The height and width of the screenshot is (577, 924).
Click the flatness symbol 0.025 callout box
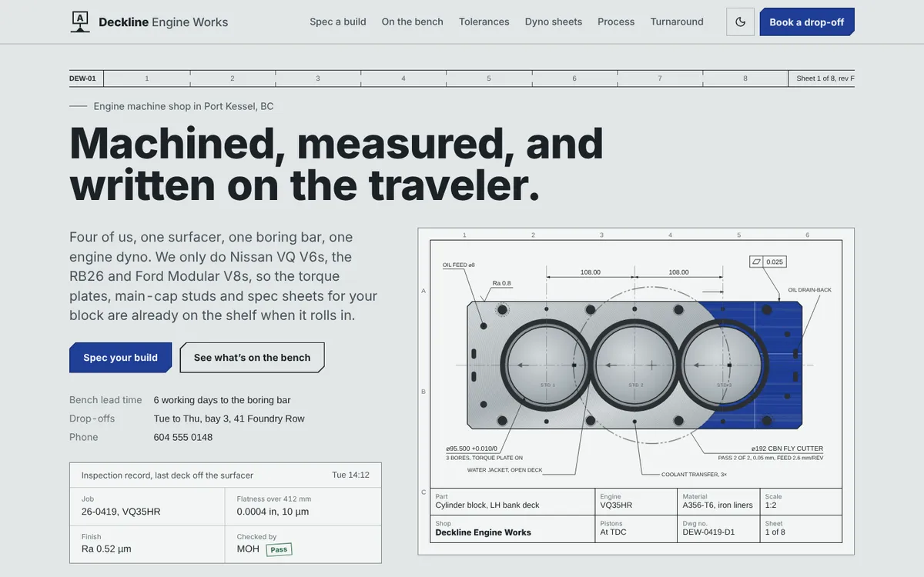coord(768,262)
